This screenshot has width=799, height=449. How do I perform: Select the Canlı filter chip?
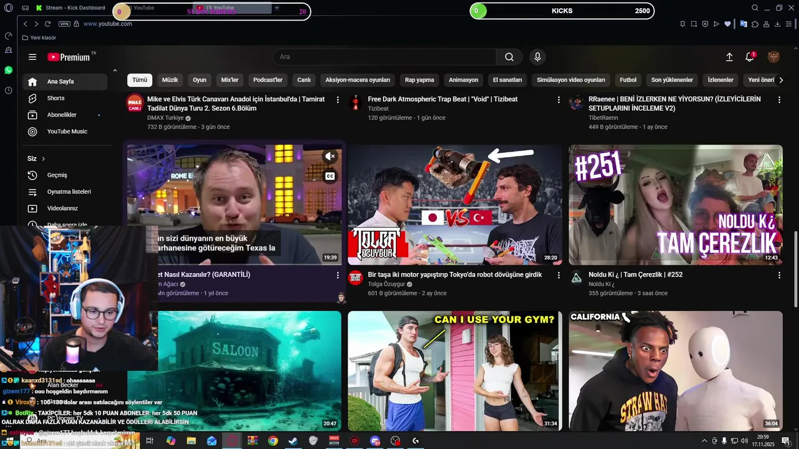pos(304,80)
